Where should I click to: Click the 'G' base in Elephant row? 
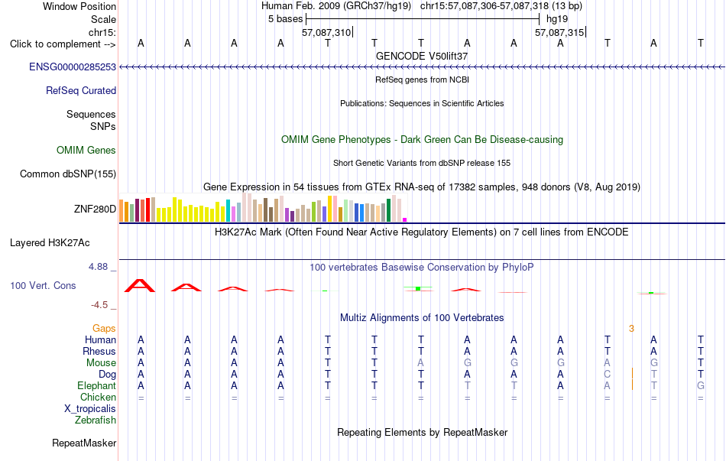(x=701, y=386)
